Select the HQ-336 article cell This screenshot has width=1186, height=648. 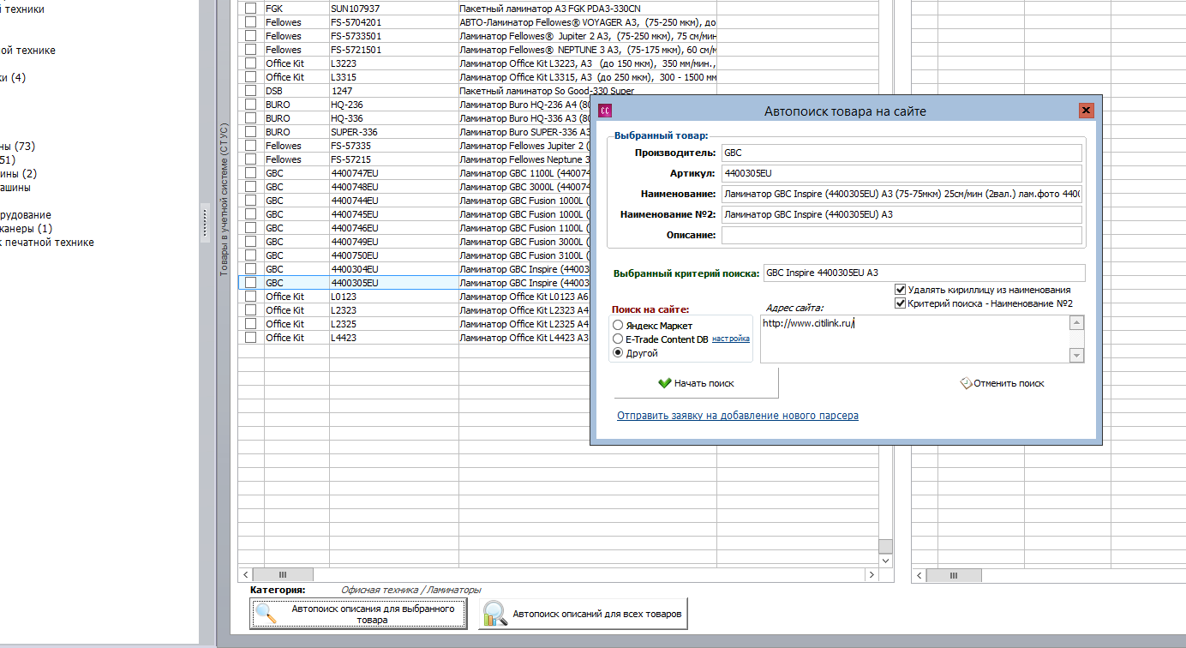coord(394,118)
